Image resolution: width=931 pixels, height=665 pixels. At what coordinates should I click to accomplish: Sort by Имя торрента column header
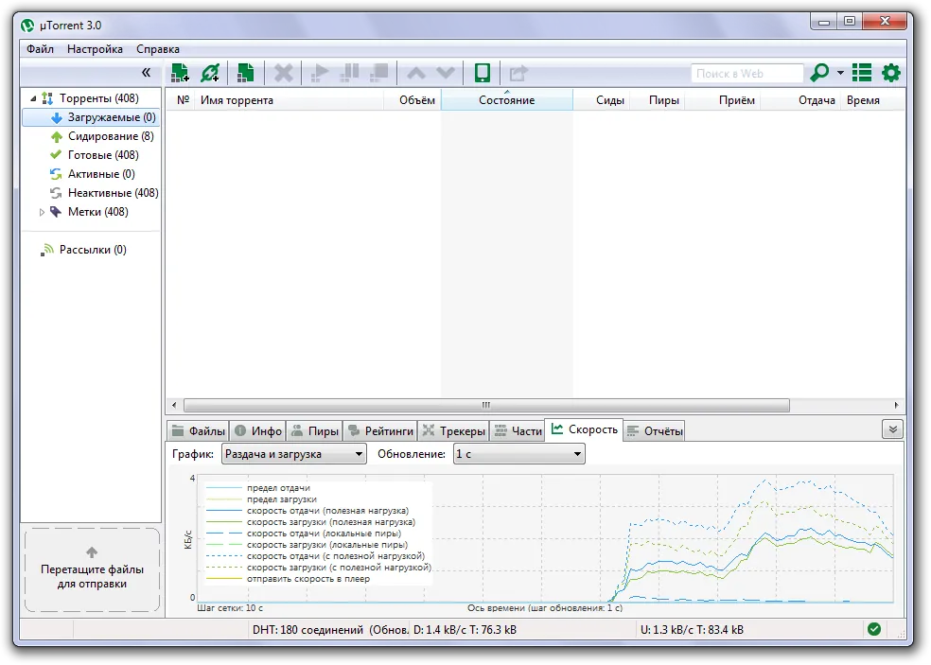(x=237, y=100)
